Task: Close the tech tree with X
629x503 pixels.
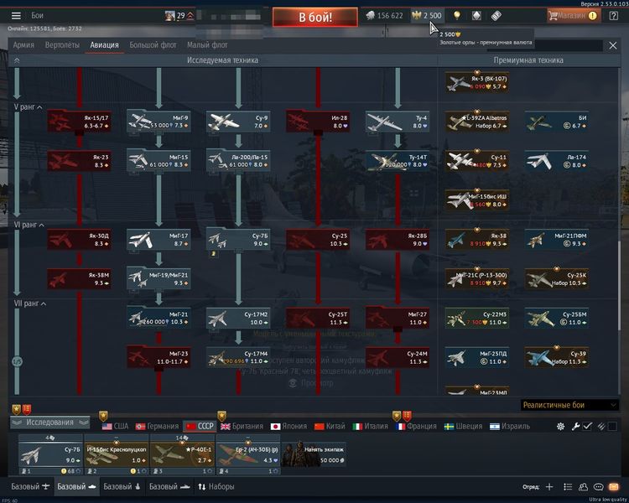Action: [611, 45]
